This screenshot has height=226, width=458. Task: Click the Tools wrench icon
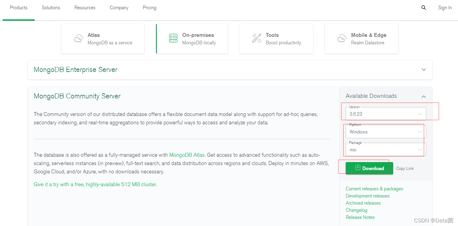point(256,38)
